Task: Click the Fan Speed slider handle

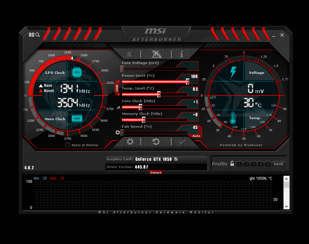Action: 122,133
